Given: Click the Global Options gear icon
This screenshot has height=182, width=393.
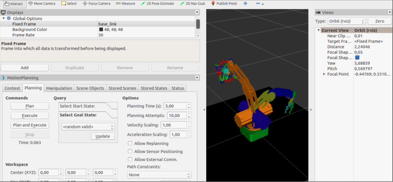Looking at the screenshot, I should tap(9, 18).
